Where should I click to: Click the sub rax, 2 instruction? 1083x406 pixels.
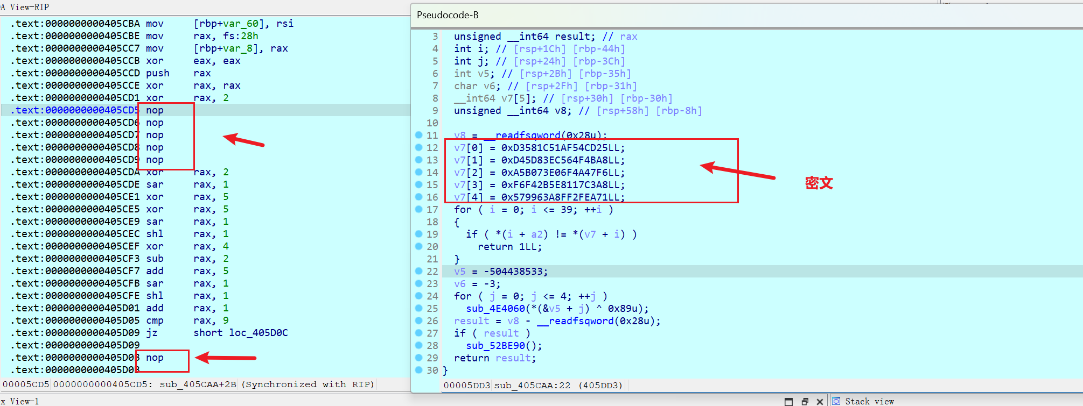[x=187, y=259]
